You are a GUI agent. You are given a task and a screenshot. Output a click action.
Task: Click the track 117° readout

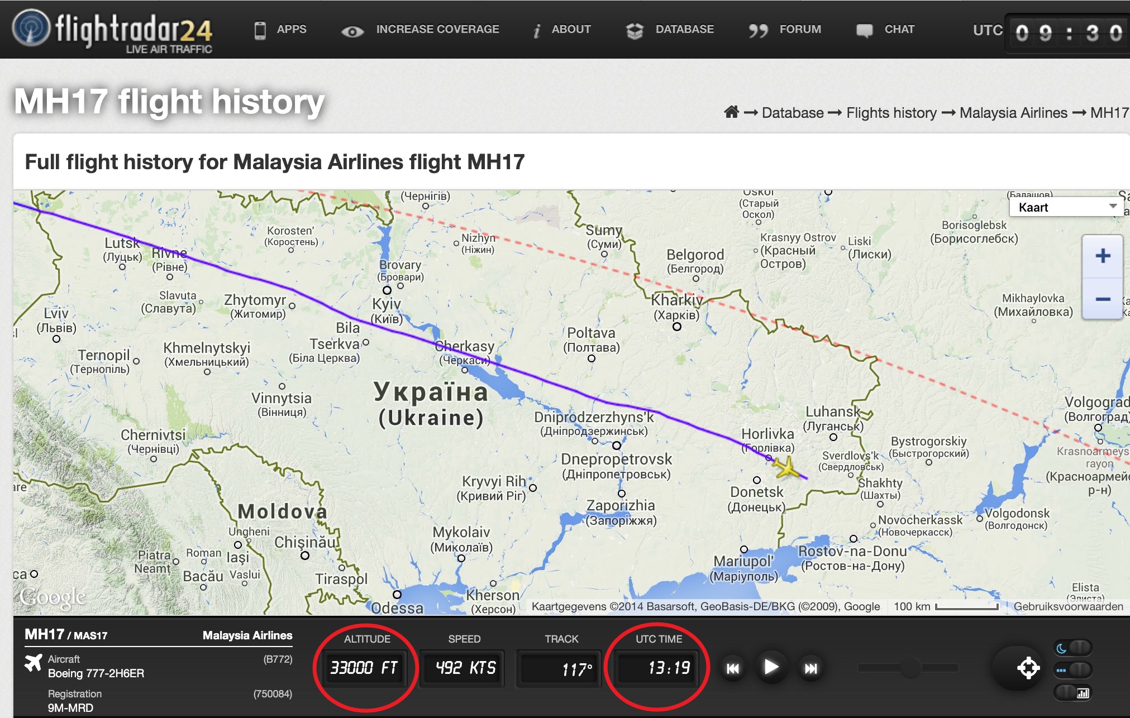tap(560, 668)
